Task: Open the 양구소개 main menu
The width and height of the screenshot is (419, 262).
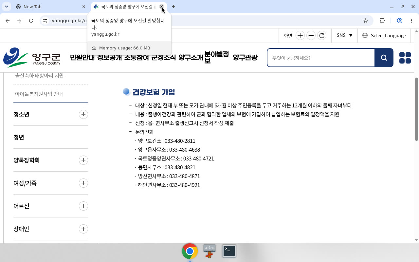Action: click(x=191, y=58)
